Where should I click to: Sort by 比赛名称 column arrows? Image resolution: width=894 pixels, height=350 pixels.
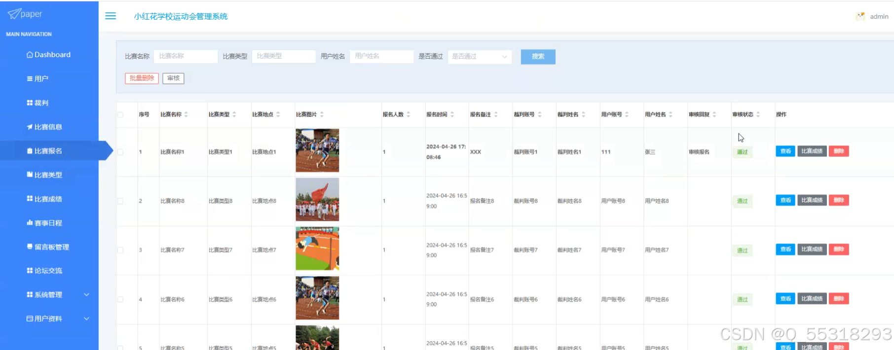click(x=186, y=114)
